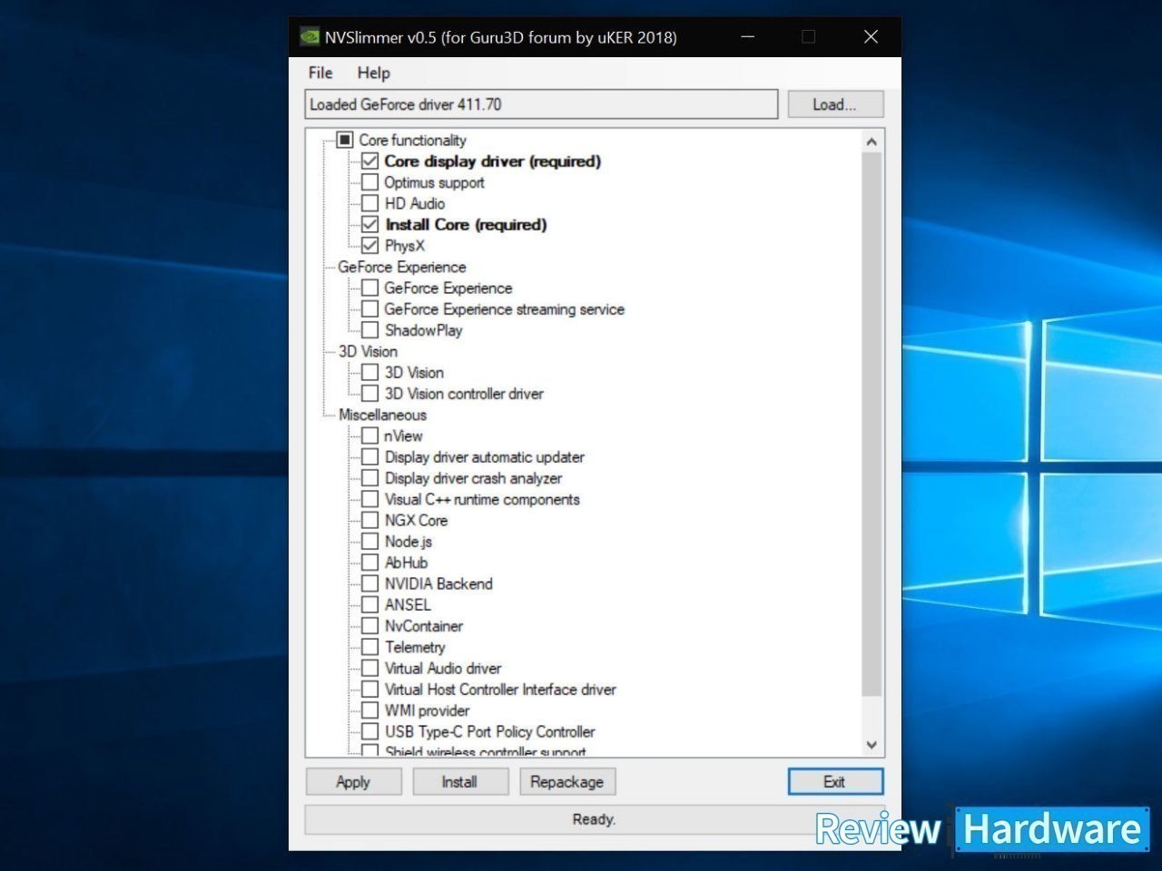Minimize the NVSlimmer window
This screenshot has width=1162, height=871.
click(748, 36)
